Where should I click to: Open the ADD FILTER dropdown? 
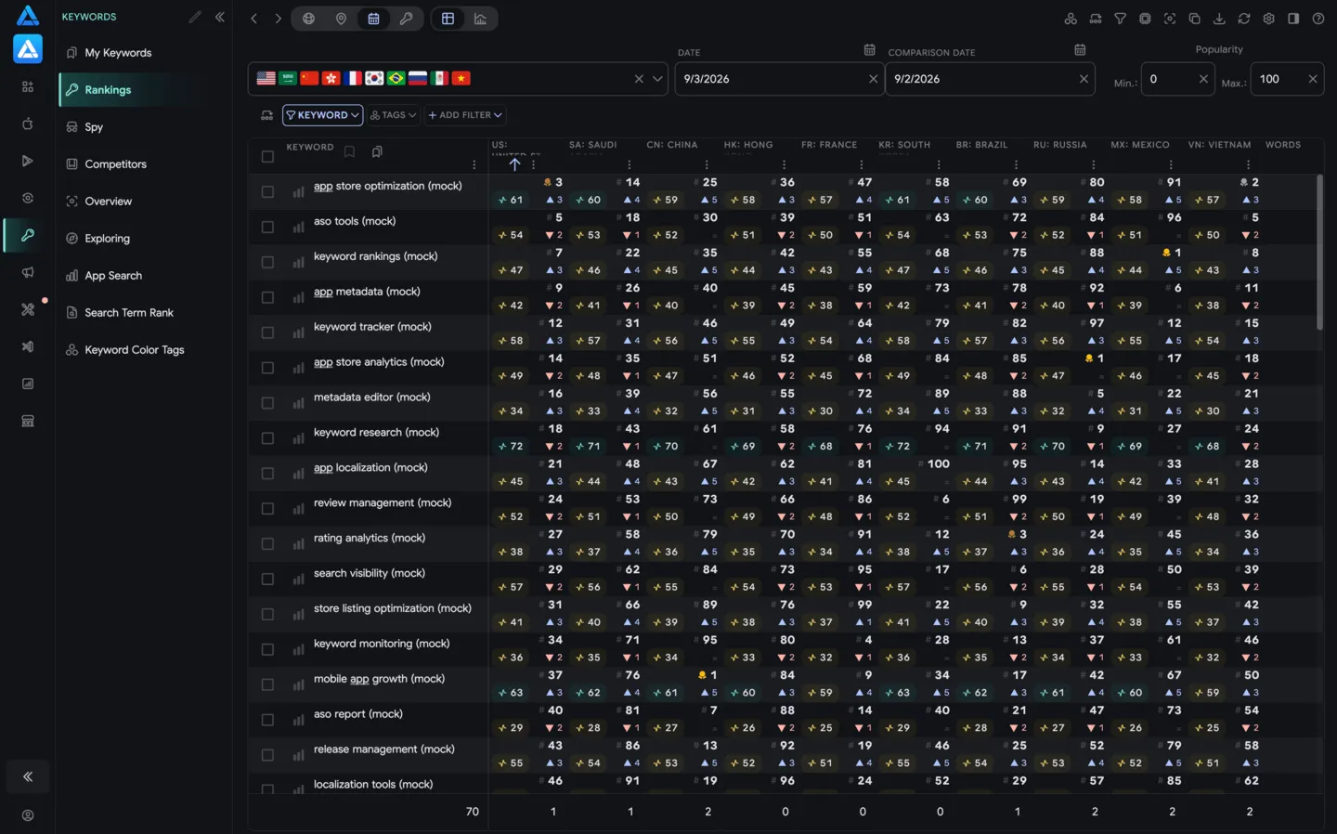pyautogui.click(x=464, y=115)
